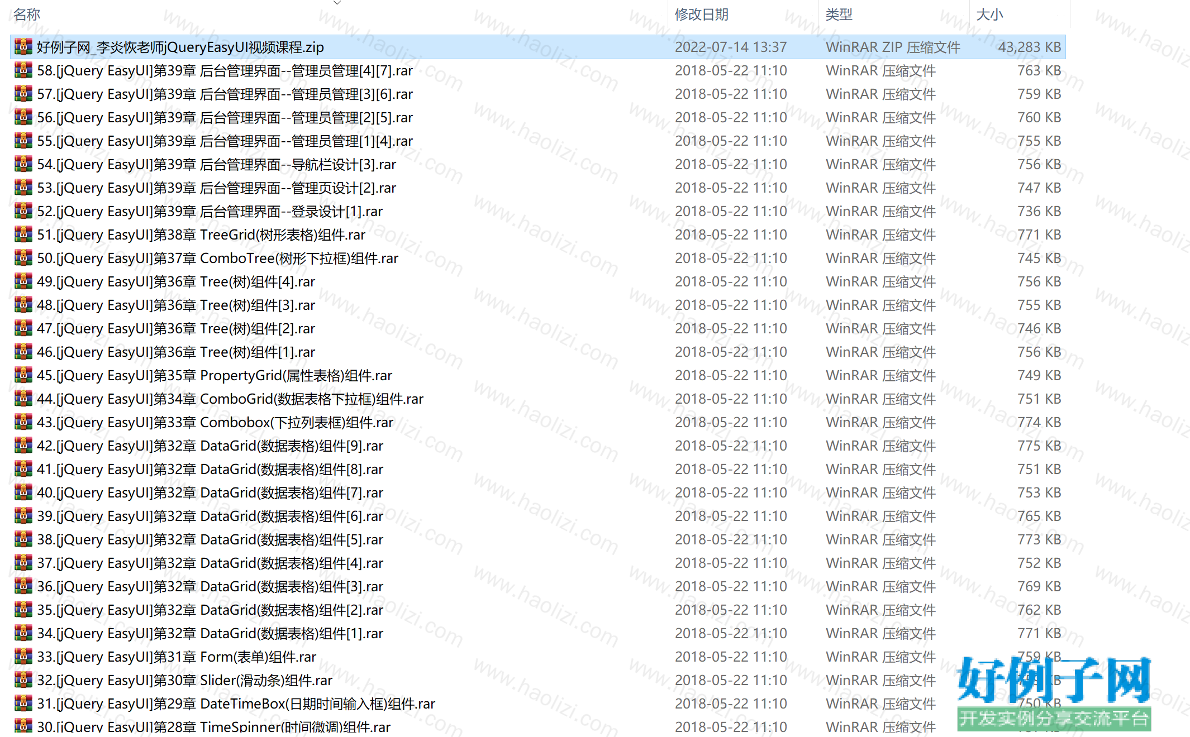This screenshot has height=737, width=1190.
Task: Click the archive icon of file 34 DataGrid[1].rar
Action: (x=23, y=633)
